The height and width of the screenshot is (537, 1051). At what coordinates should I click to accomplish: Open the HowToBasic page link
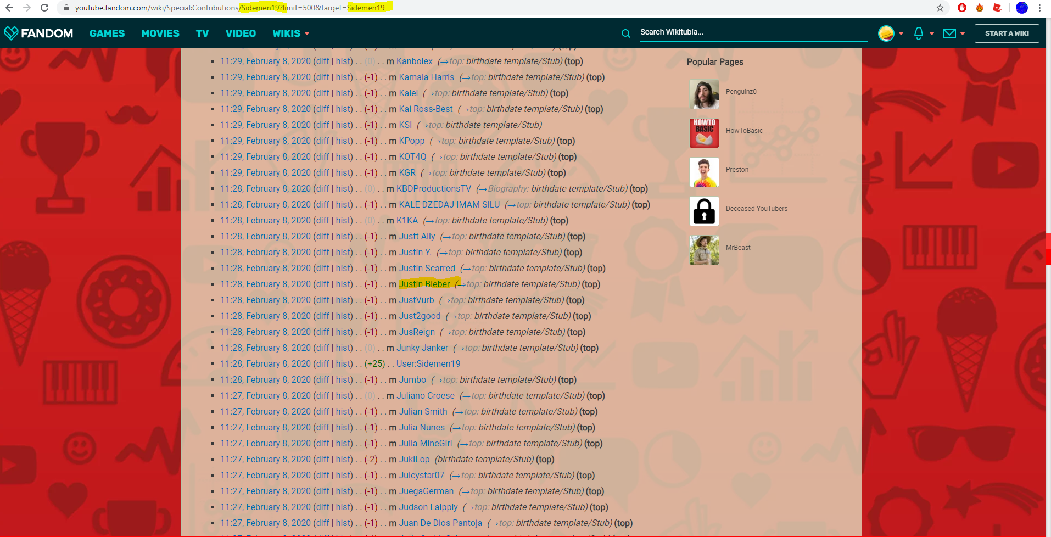click(x=744, y=131)
